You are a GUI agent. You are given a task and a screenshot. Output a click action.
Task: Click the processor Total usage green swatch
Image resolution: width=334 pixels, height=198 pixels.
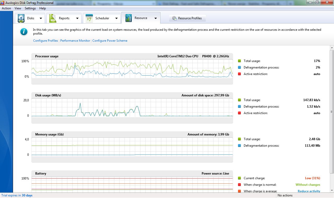pyautogui.click(x=239, y=61)
